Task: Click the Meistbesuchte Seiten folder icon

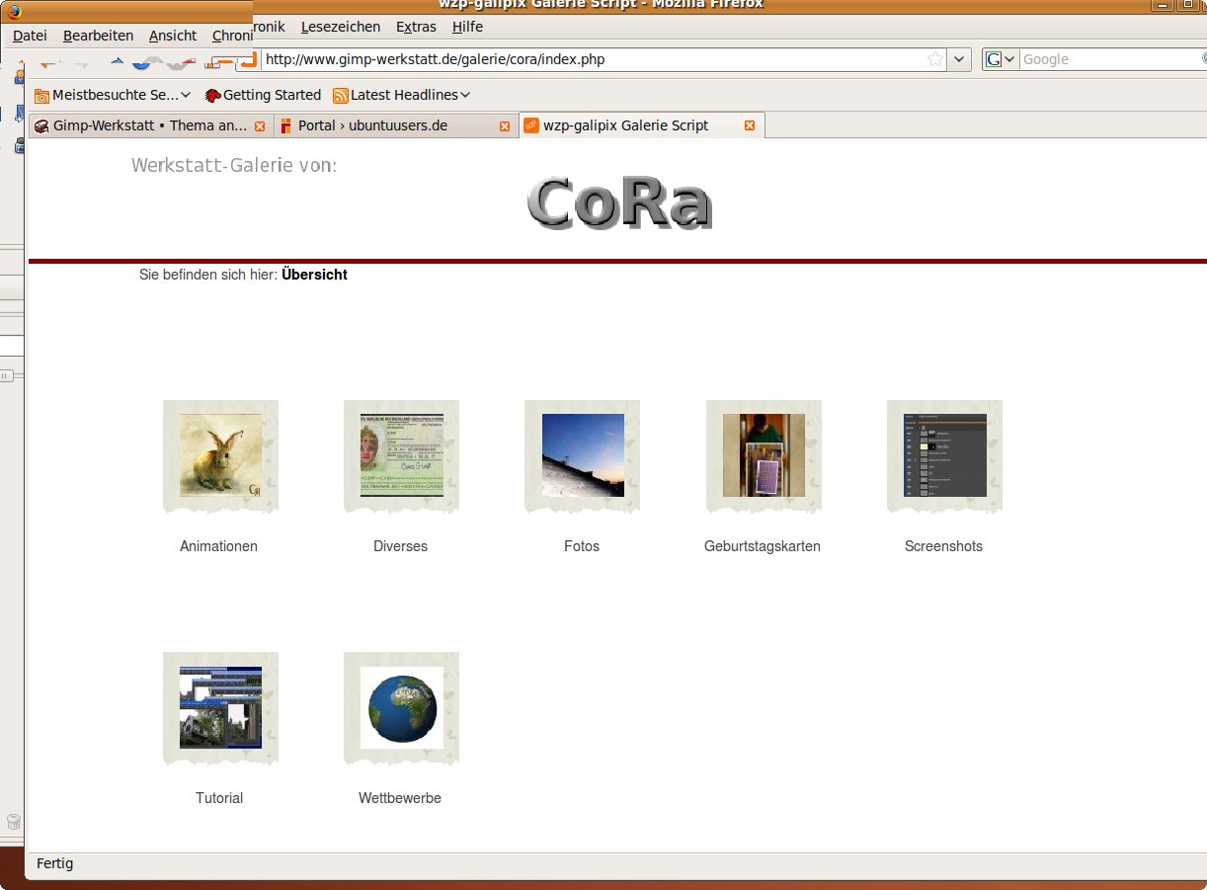Action: 41,96
